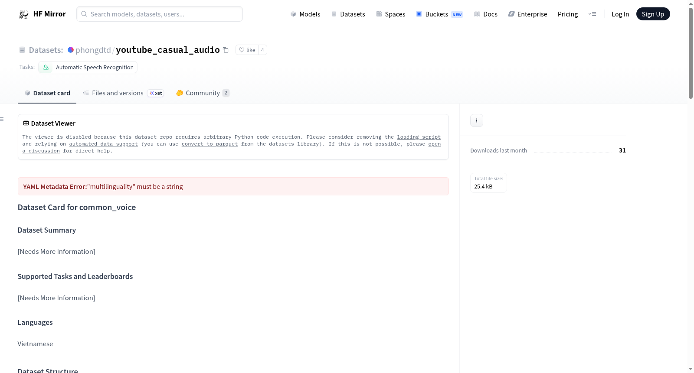Go to Spaces

point(391,14)
